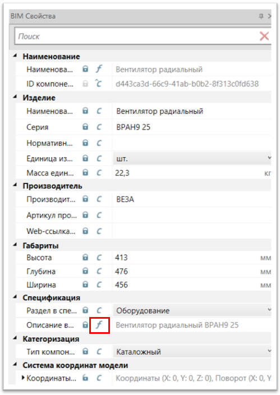Open the Раздел в спе dropdown showing Оборудование
280x395 pixels.
tap(192, 310)
